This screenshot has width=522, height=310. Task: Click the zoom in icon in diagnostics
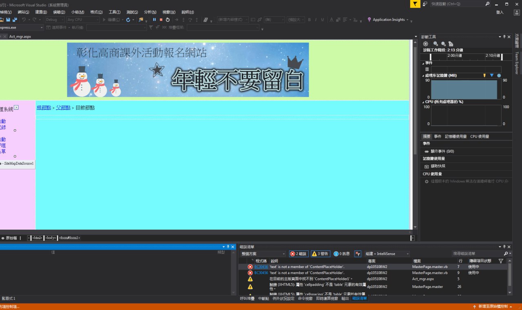436,44
